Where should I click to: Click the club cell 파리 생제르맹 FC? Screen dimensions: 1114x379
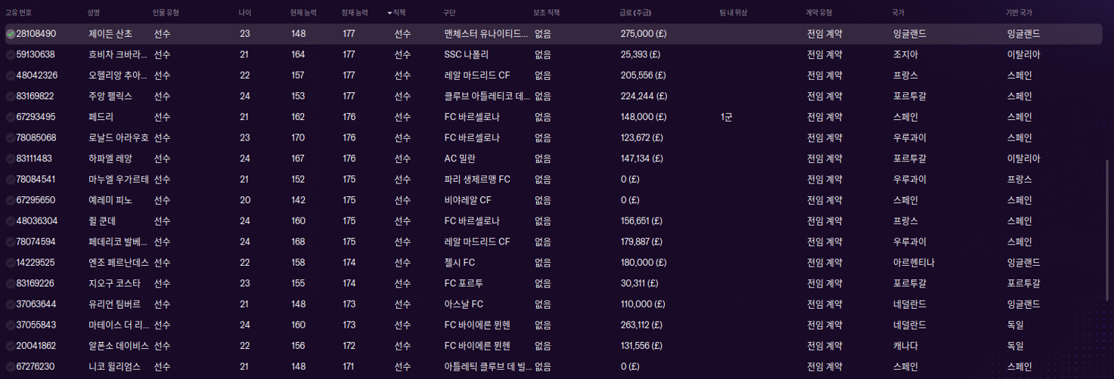(x=477, y=179)
